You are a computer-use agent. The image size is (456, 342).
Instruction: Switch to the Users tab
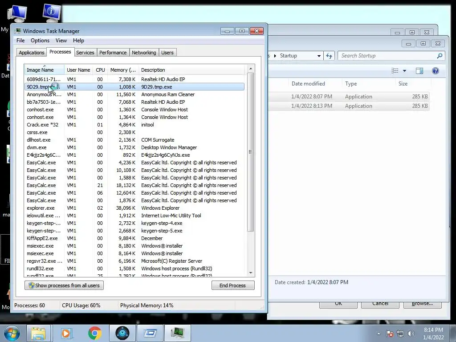point(167,53)
